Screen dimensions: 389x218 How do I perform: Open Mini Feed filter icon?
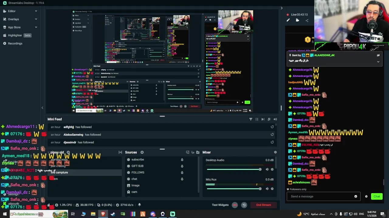click(x=251, y=119)
